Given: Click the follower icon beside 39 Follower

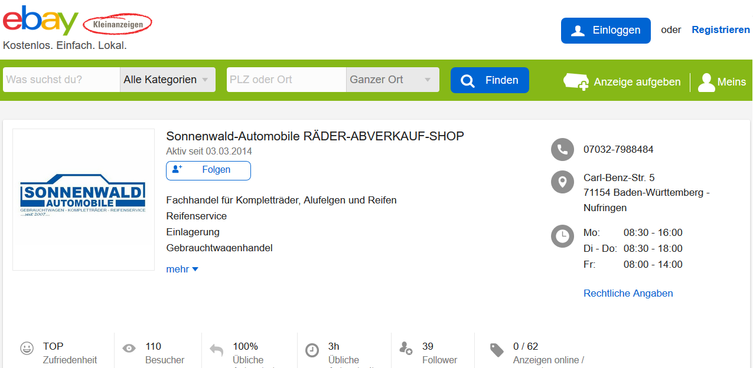Looking at the screenshot, I should click(x=406, y=348).
